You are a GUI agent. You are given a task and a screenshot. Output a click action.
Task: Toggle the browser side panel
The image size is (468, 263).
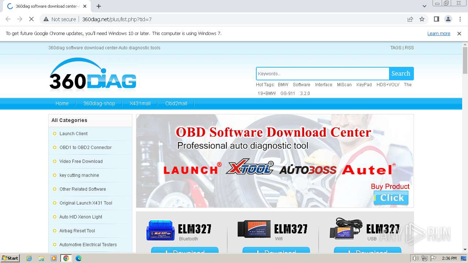[436, 19]
